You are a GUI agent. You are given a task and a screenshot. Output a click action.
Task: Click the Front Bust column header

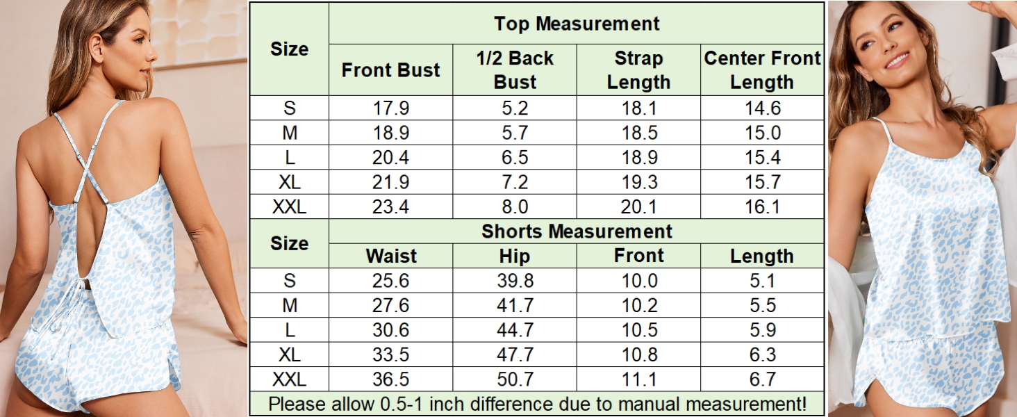390,70
